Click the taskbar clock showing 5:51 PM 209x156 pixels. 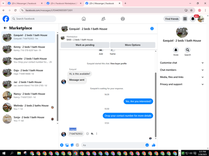pyautogui.click(x=202, y=153)
